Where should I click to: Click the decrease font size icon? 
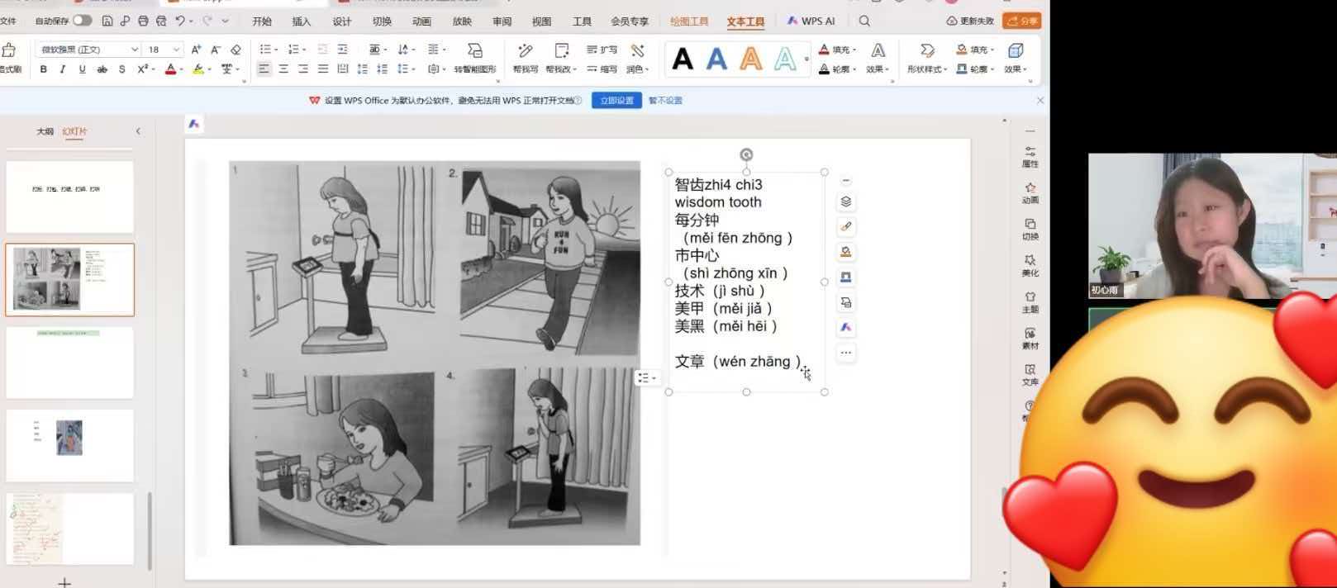[x=216, y=50]
